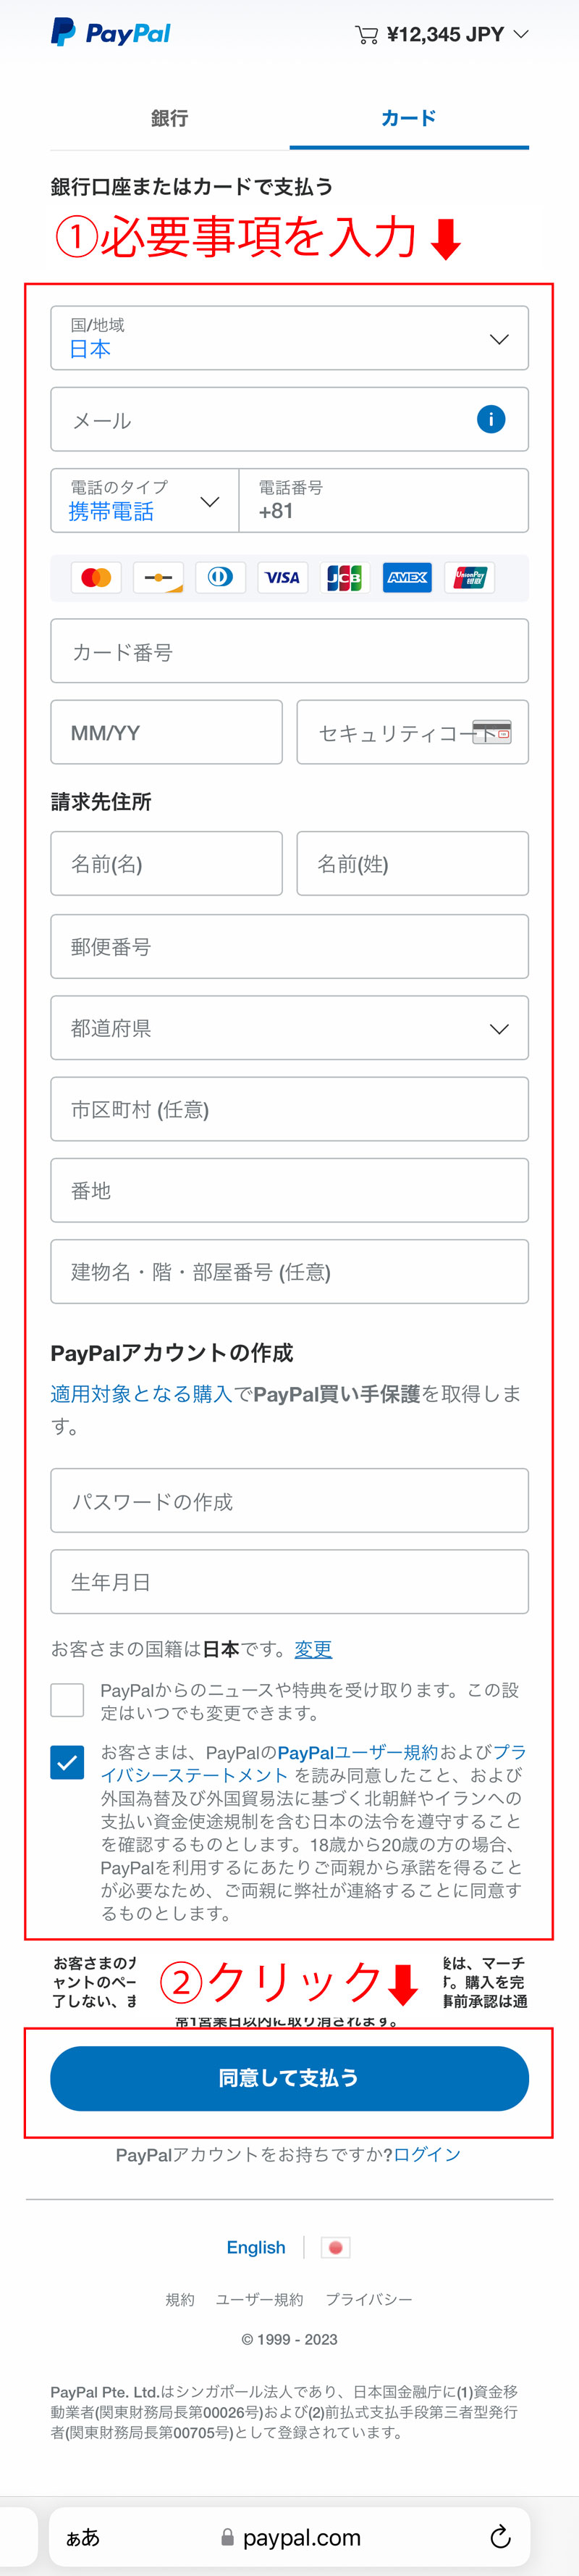579x2576 pixels.
Task: Uncheck the user agreement consent checkbox
Action: point(67,1762)
